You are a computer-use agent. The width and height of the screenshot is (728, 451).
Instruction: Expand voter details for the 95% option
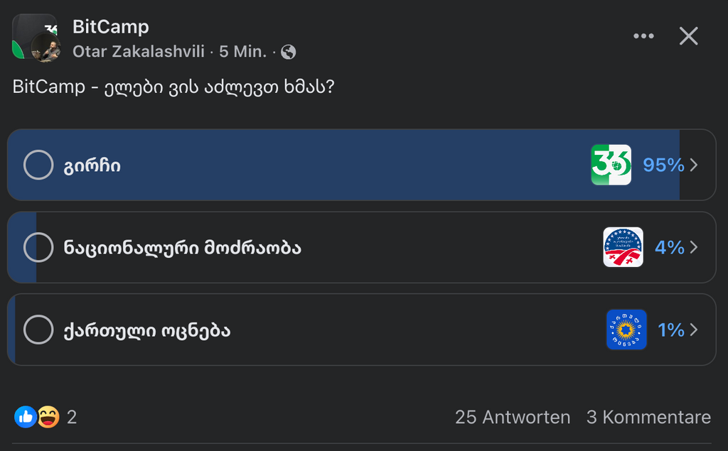pyautogui.click(x=693, y=165)
